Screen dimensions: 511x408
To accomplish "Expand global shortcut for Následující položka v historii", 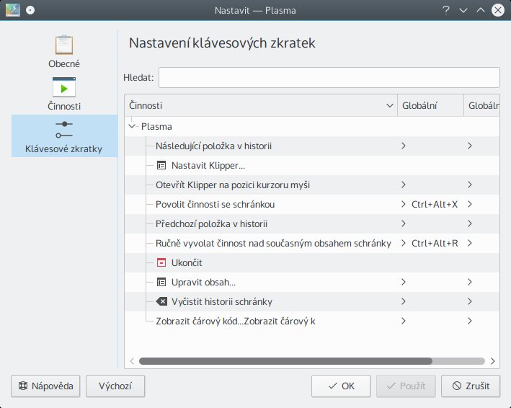I will 404,146.
